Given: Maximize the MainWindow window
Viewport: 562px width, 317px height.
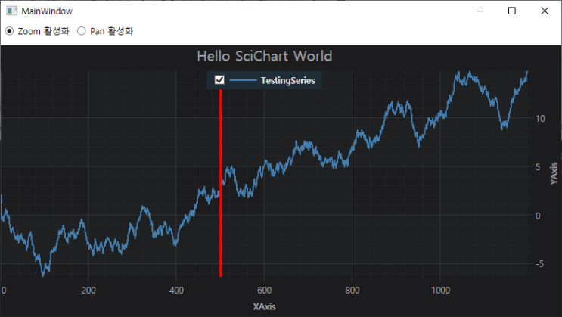Looking at the screenshot, I should 512,11.
